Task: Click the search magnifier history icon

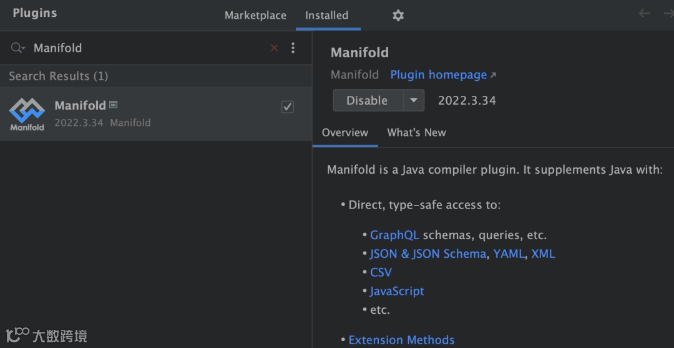Action: tap(17, 48)
